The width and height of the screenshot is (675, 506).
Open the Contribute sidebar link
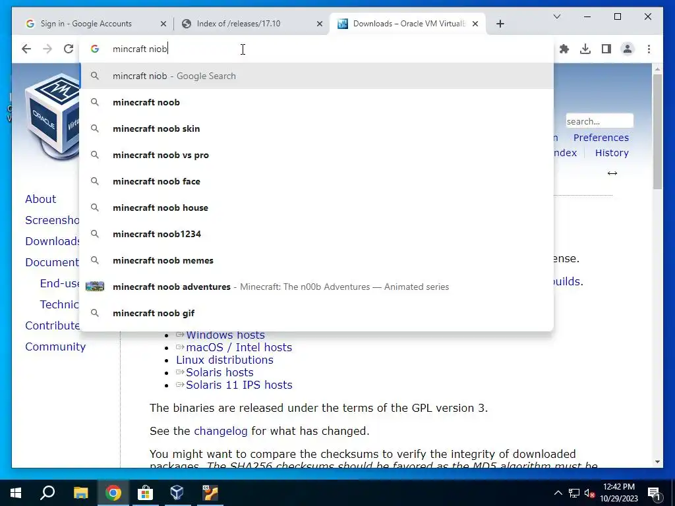point(52,325)
